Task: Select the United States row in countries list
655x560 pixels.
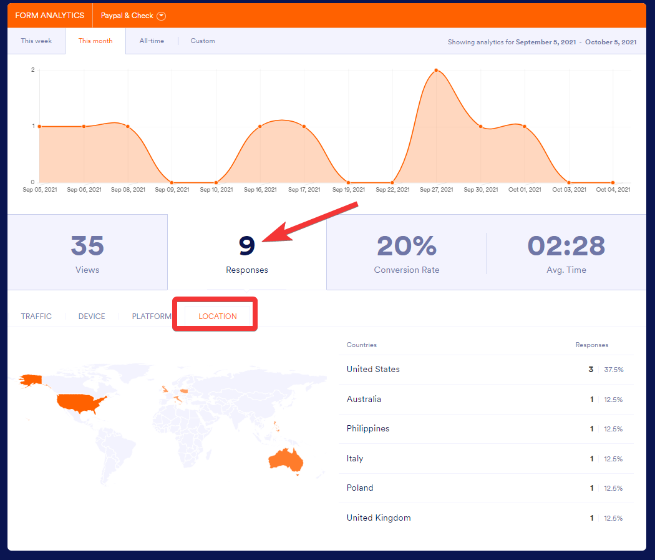Action: (x=486, y=370)
